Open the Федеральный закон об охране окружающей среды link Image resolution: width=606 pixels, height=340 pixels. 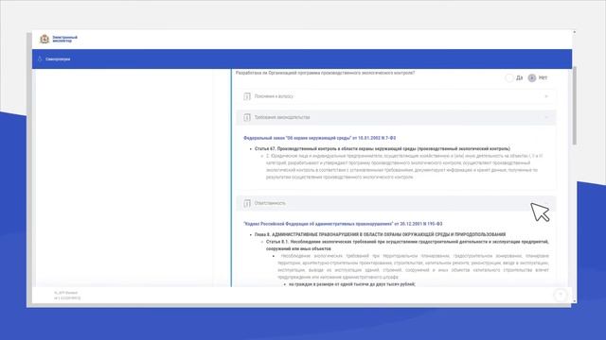click(320, 138)
